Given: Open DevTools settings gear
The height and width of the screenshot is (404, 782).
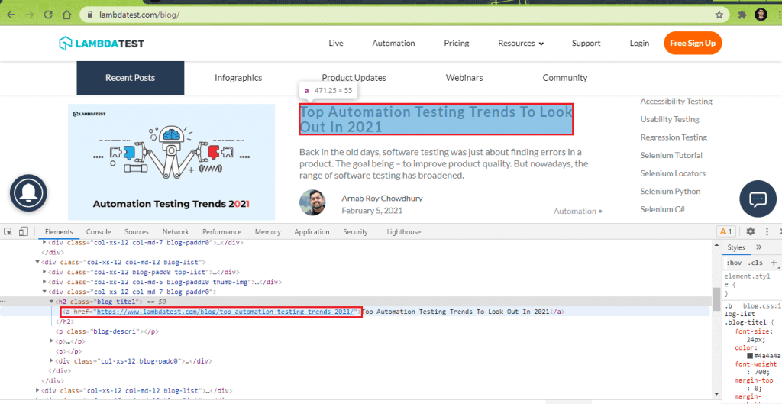Looking at the screenshot, I should pyautogui.click(x=750, y=231).
